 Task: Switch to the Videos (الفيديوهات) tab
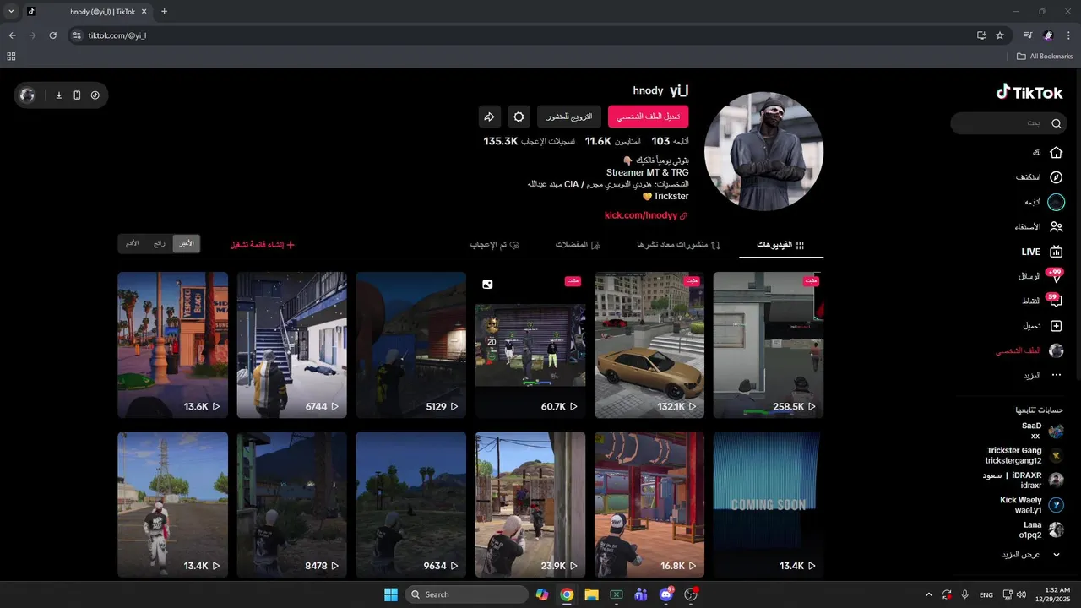coord(780,245)
